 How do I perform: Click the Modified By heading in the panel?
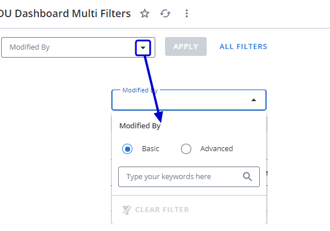[140, 125]
